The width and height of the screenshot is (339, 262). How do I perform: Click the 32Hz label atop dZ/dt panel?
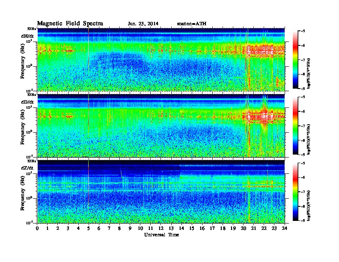[x=32, y=161]
